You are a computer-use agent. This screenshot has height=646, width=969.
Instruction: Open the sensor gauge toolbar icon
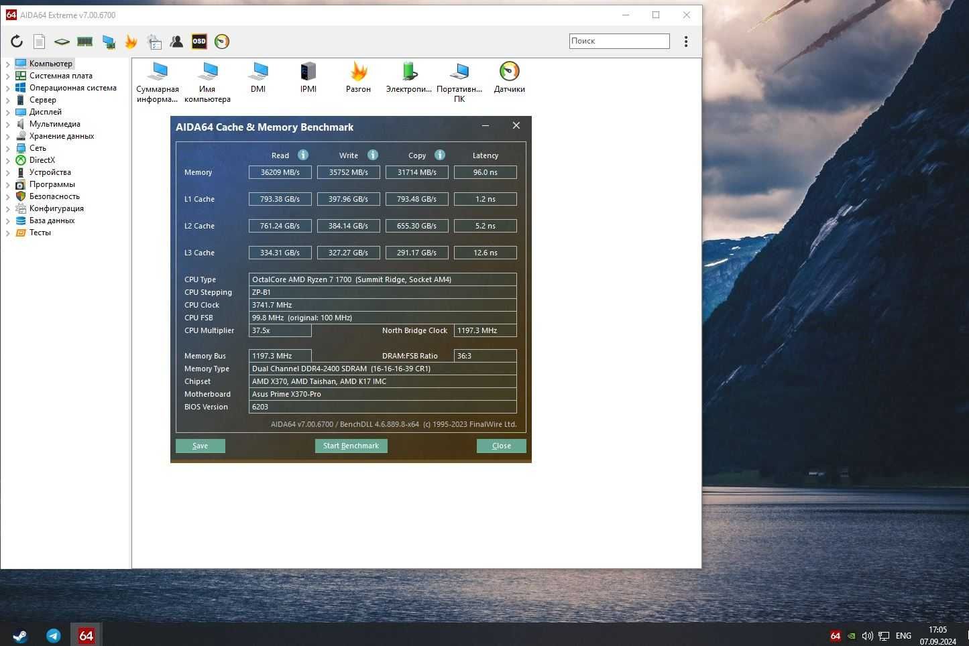tap(222, 42)
